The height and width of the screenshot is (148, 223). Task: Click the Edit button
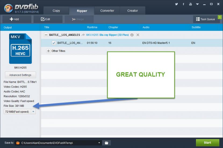click(x=48, y=19)
